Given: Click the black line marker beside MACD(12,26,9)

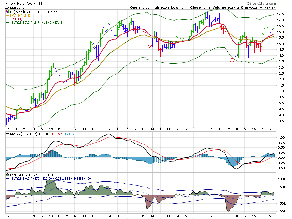Looking at the screenshot, I should (x=7, y=134).
